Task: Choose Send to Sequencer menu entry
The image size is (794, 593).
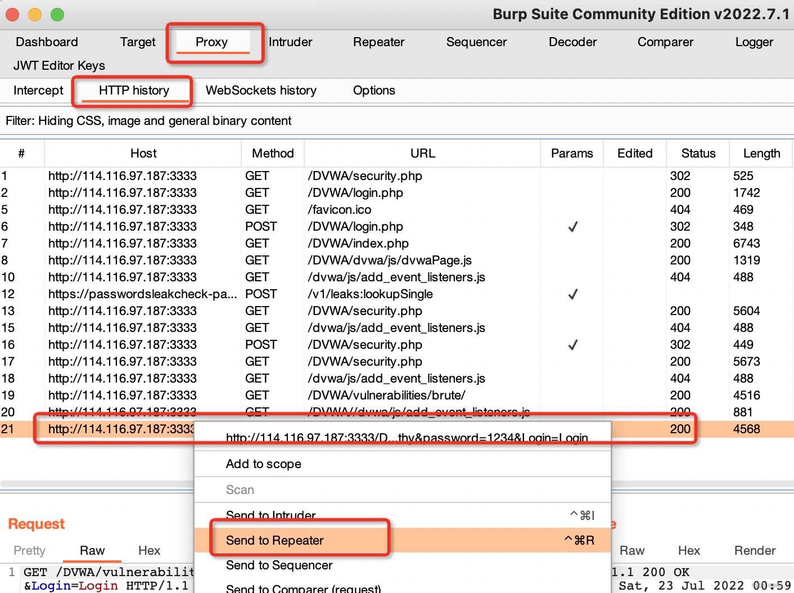Action: tap(403, 565)
